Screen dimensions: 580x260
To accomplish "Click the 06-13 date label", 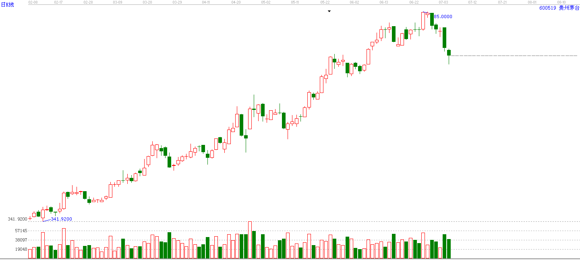I will click(x=384, y=2).
